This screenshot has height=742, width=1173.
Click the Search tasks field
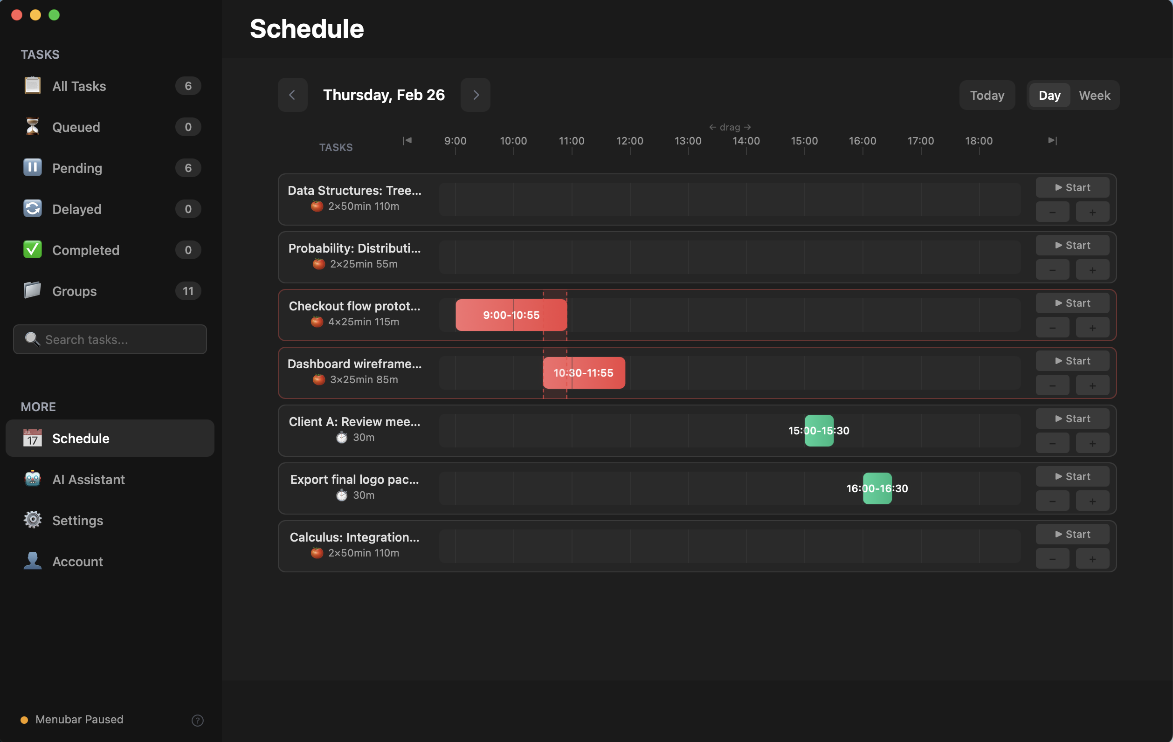117,339
